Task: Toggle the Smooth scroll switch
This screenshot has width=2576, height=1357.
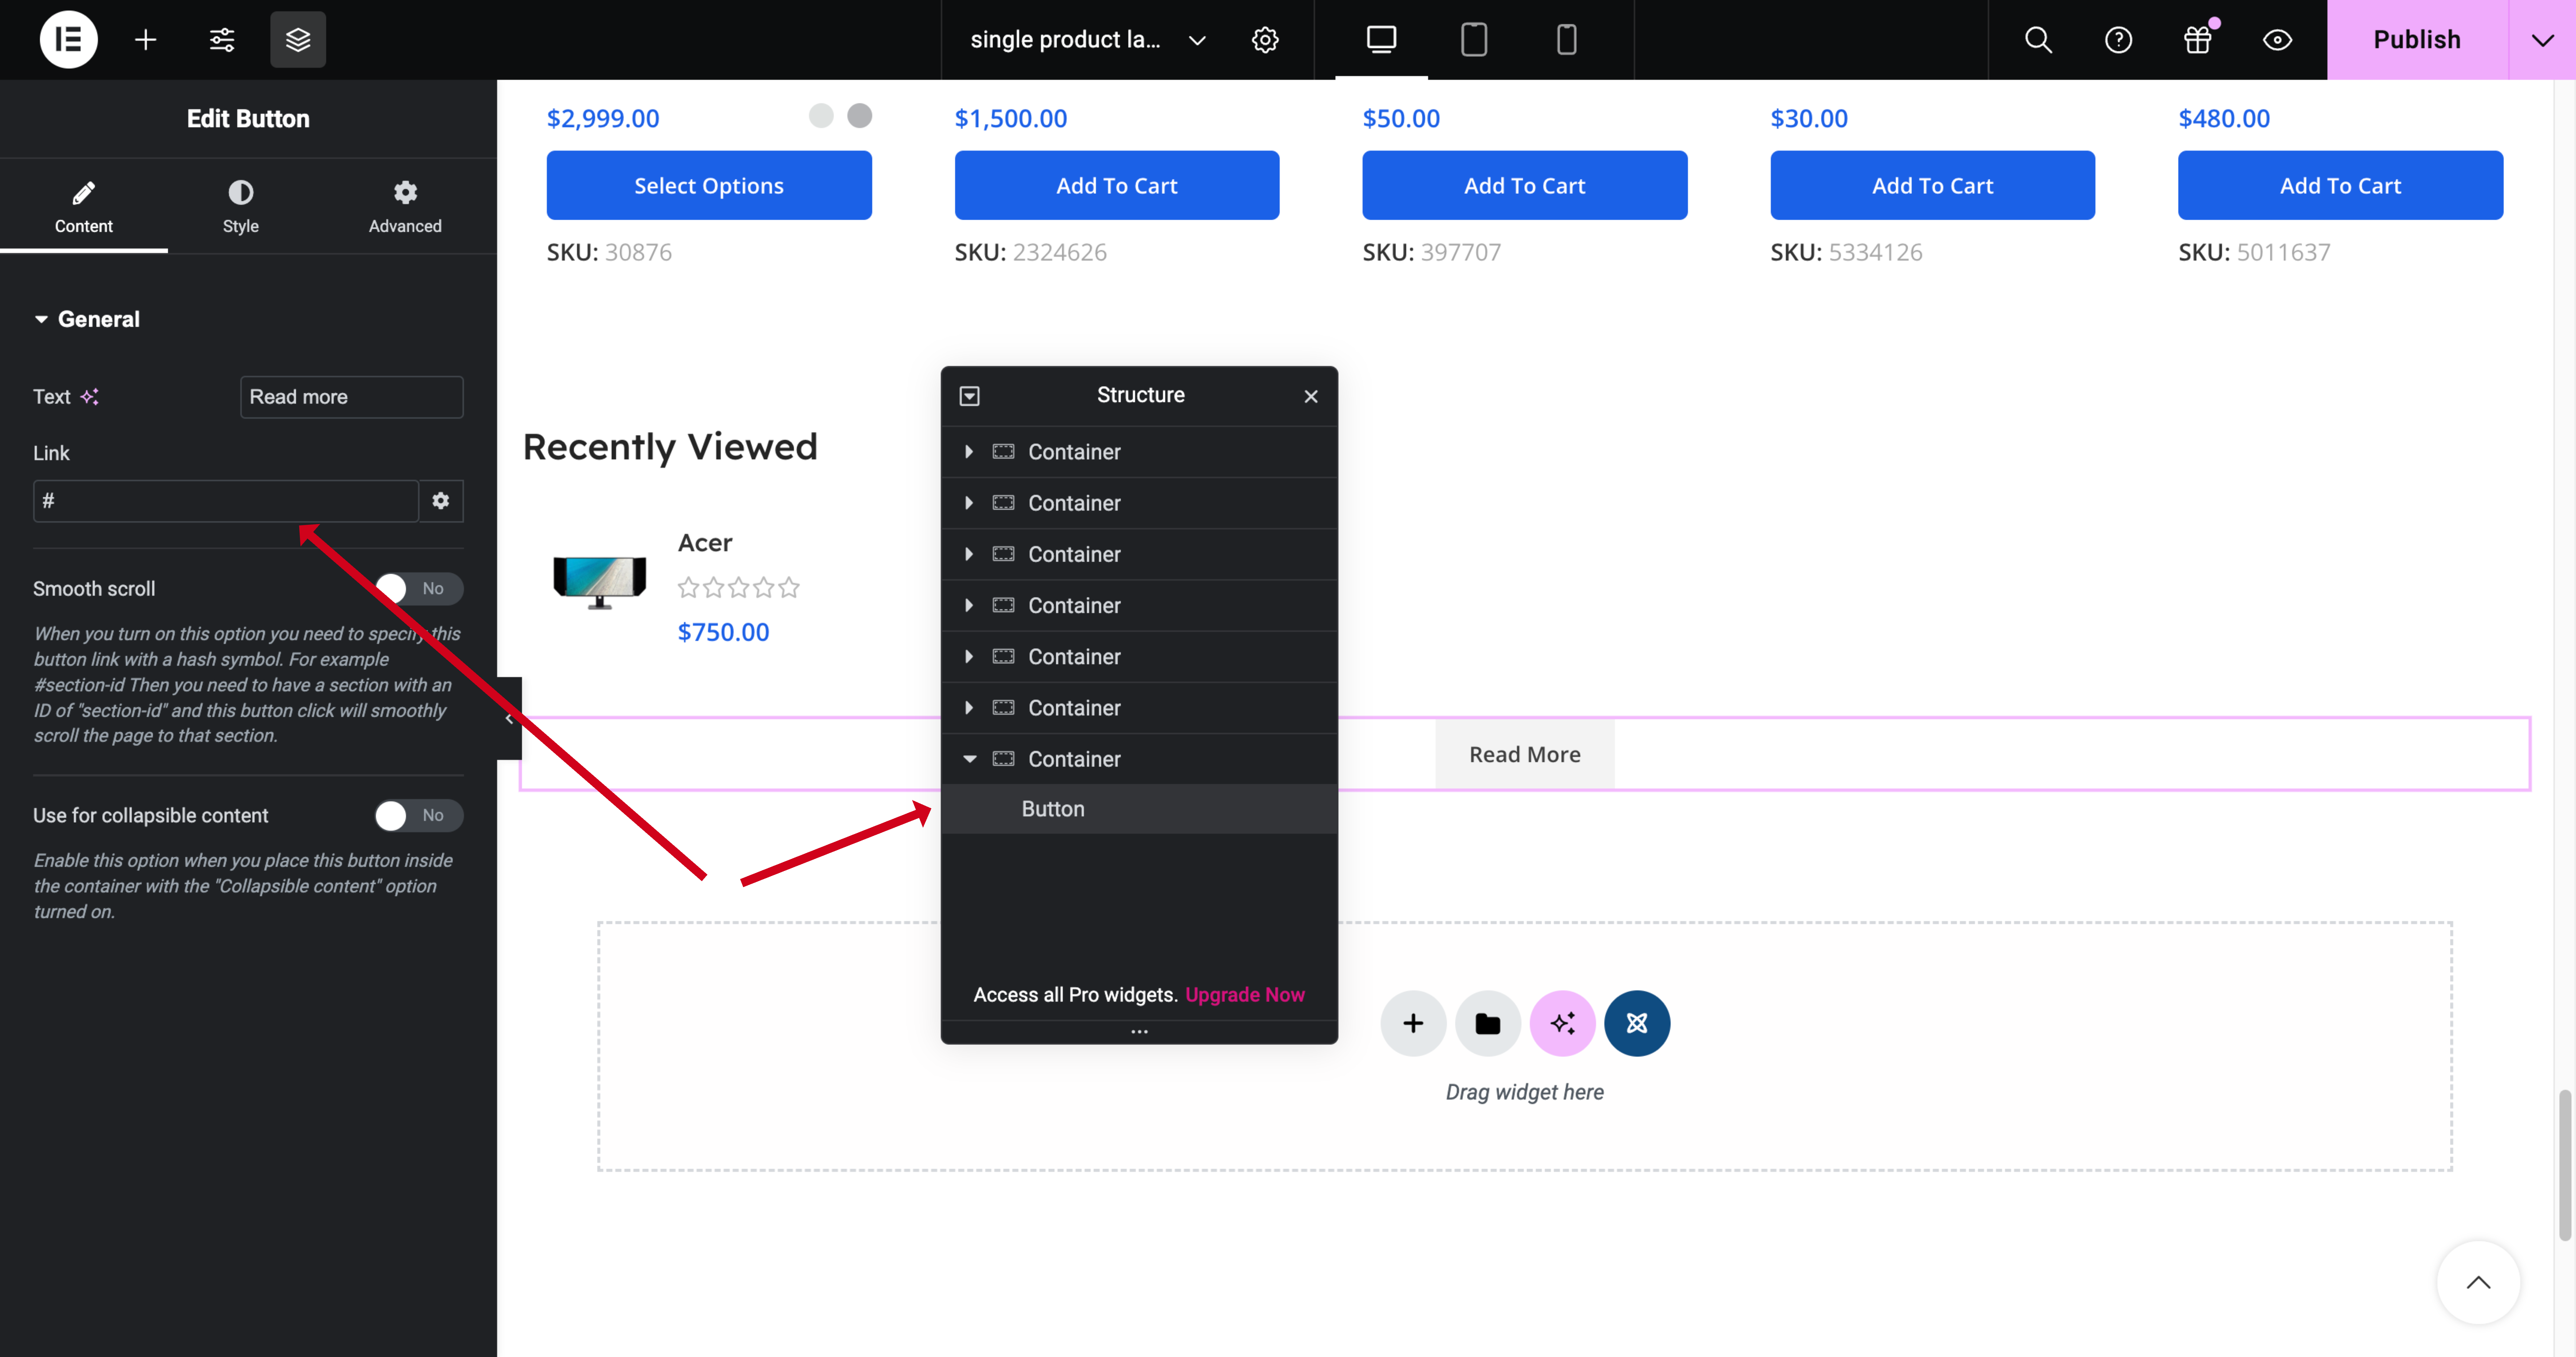Action: (x=419, y=589)
